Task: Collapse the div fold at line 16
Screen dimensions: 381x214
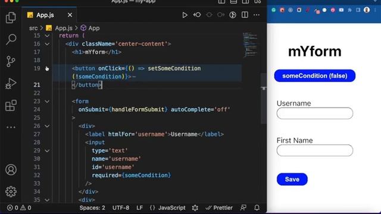Action: tap(47, 44)
